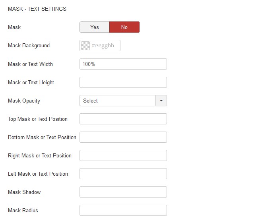This screenshot has width=258, height=219.
Task: Click the Mask Shadow label text
Action: (x=24, y=192)
